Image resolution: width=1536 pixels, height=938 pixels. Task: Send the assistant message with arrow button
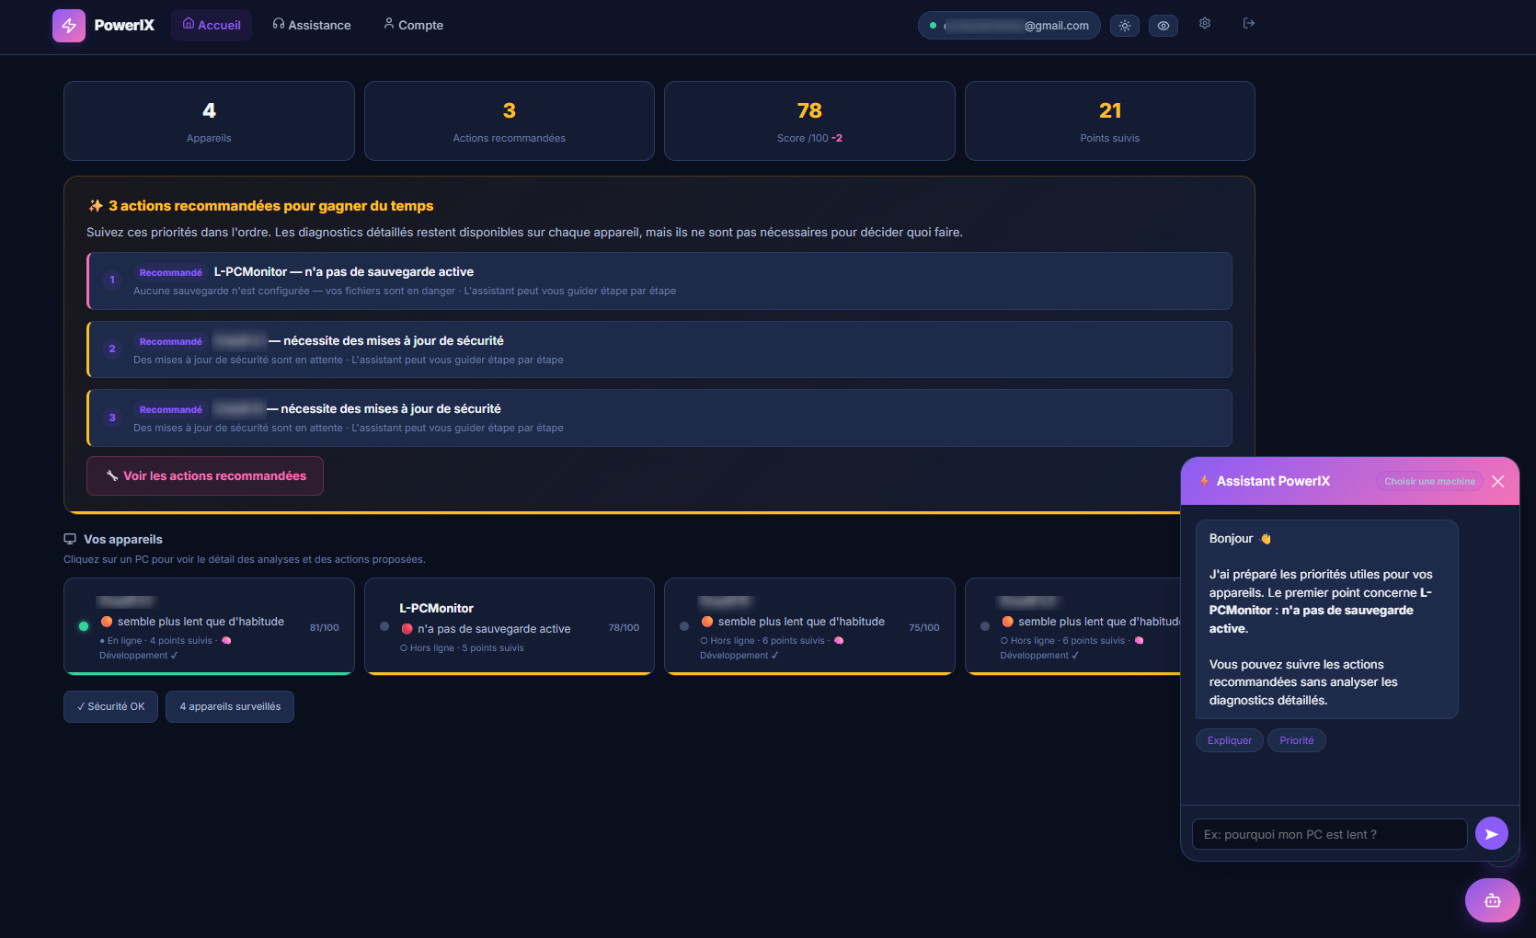(1492, 834)
